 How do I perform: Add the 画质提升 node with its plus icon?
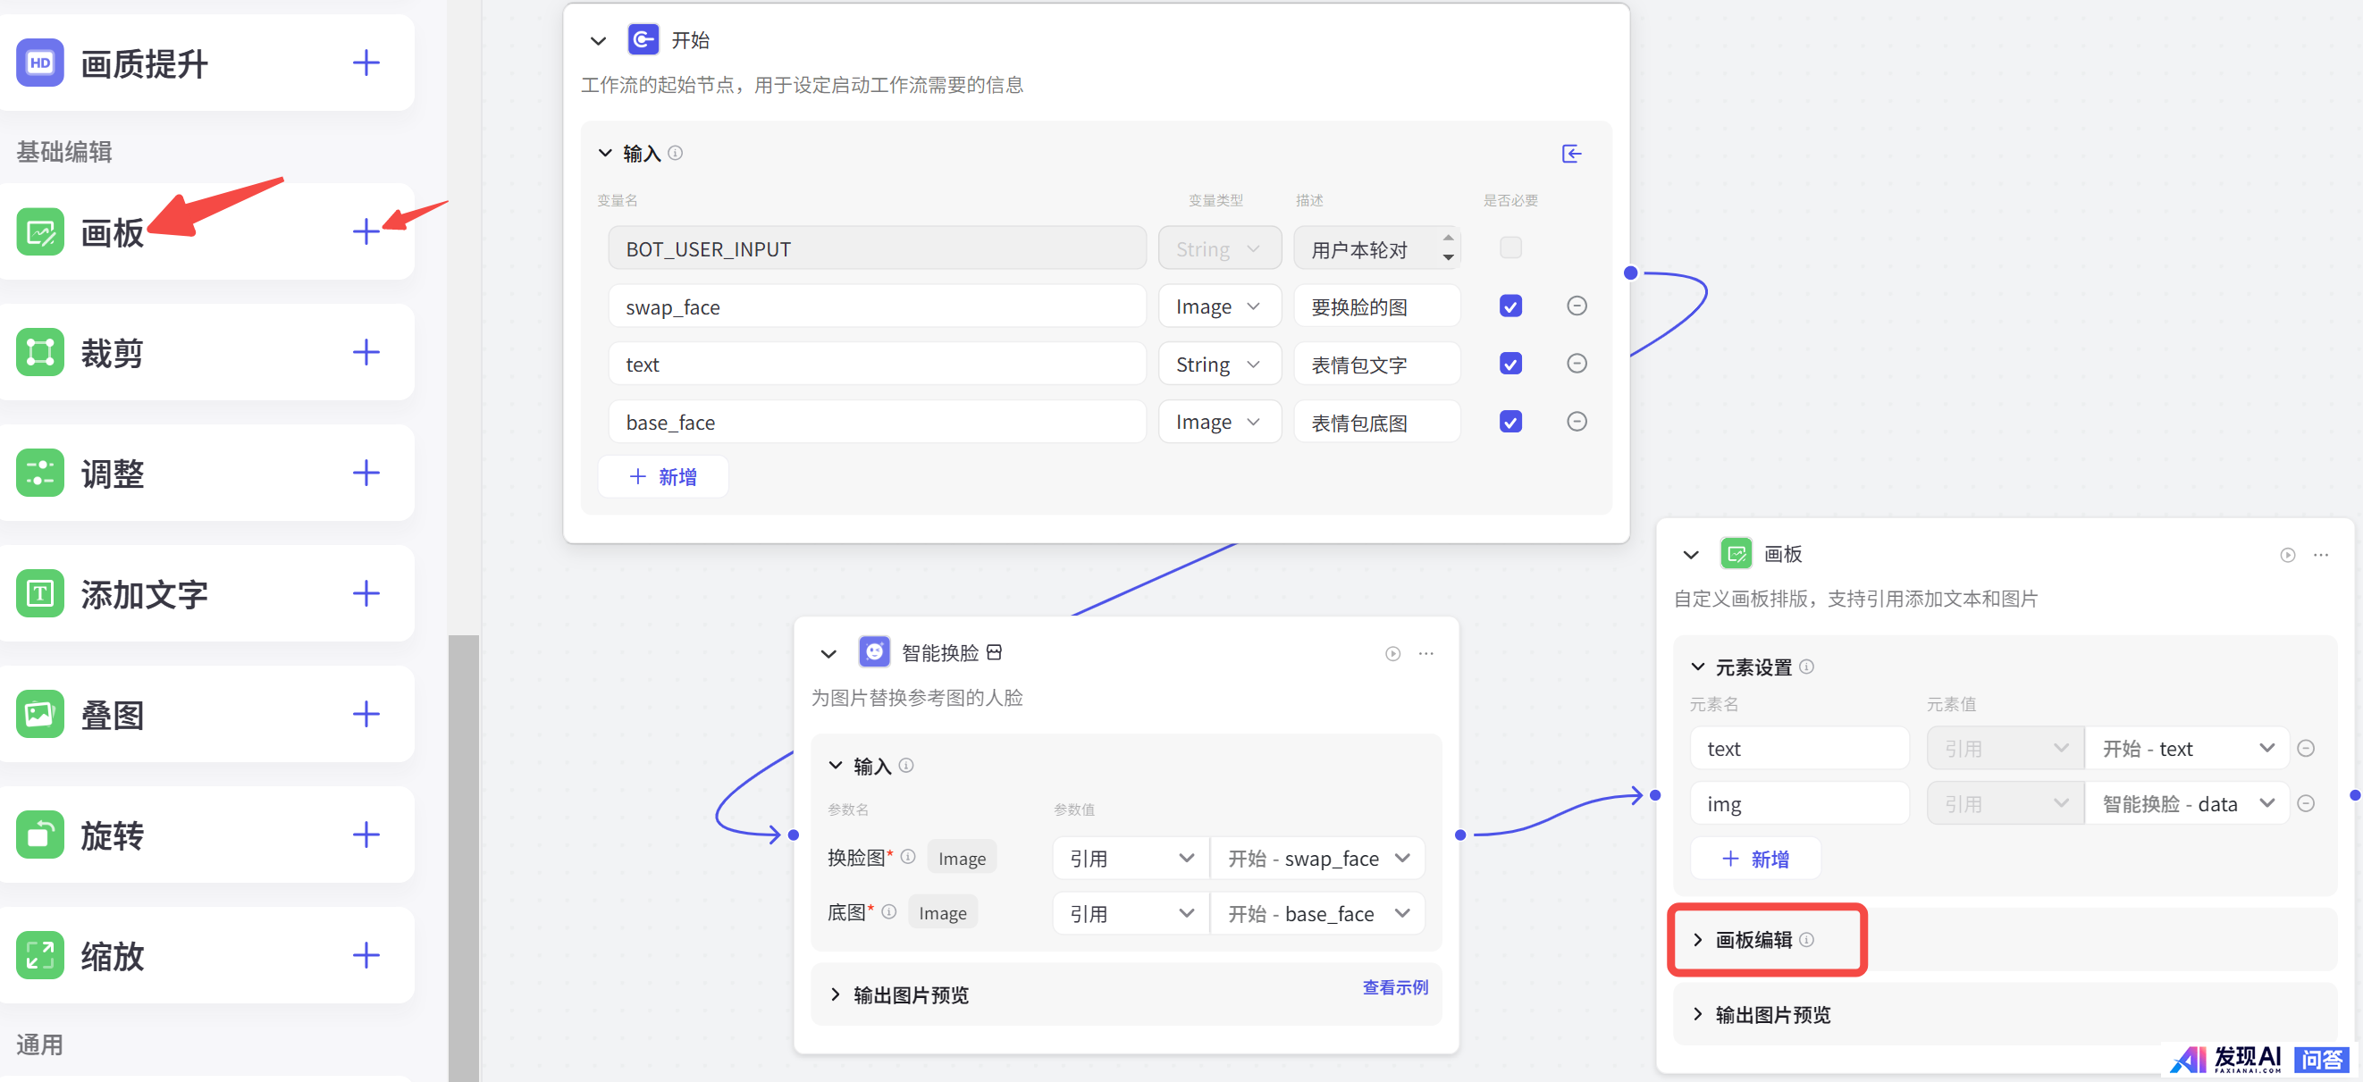coord(366,63)
